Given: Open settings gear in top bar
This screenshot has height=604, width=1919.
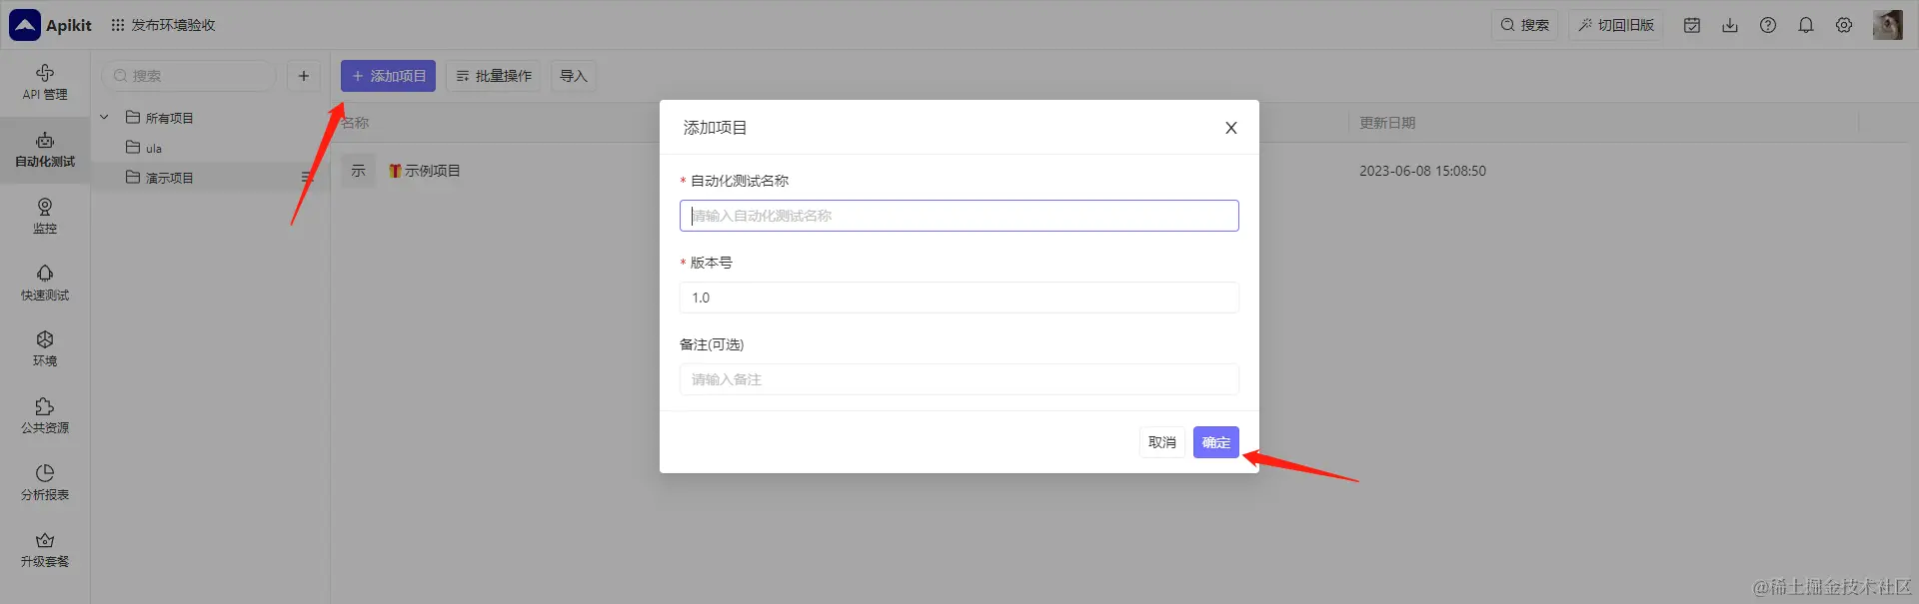Looking at the screenshot, I should [x=1844, y=25].
